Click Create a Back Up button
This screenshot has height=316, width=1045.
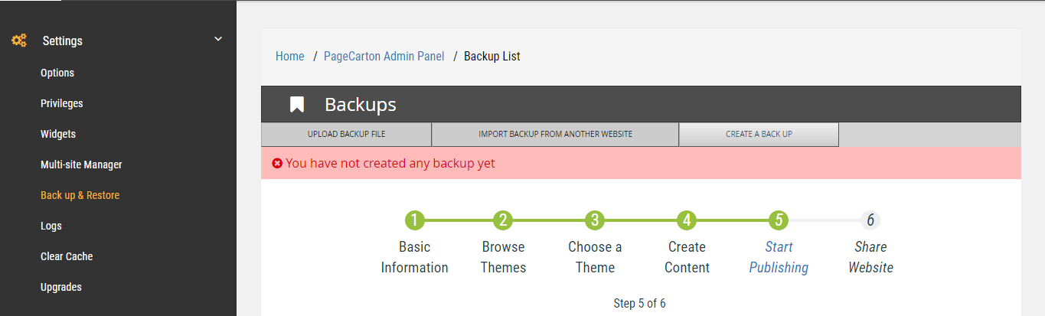point(759,134)
